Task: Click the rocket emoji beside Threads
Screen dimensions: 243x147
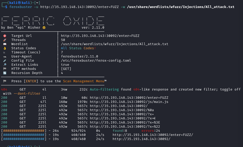Action: pos(5,40)
